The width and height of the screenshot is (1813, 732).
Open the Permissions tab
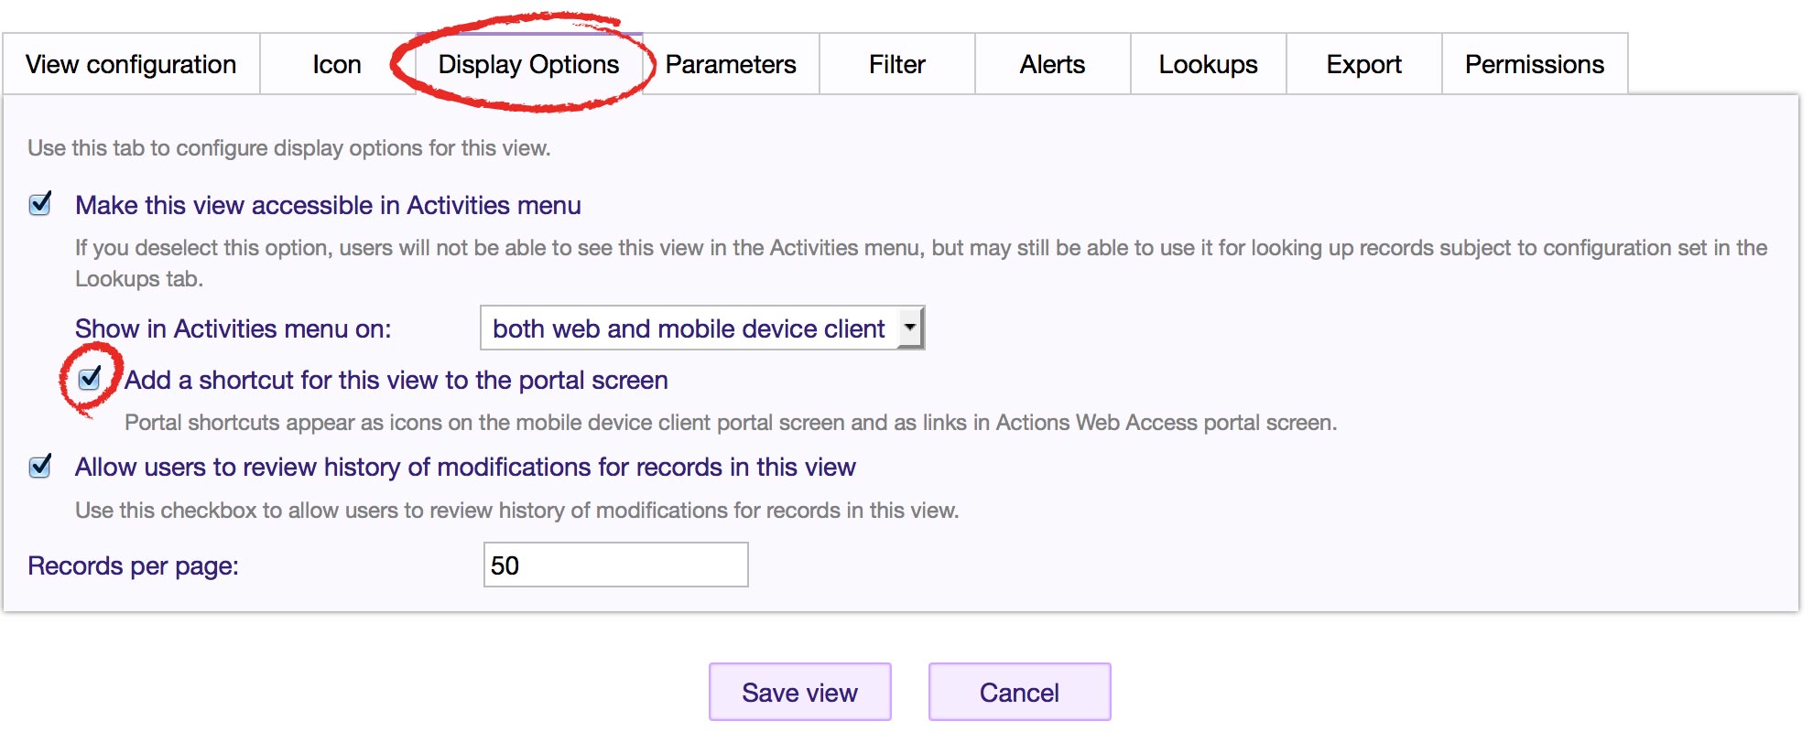(x=1535, y=64)
